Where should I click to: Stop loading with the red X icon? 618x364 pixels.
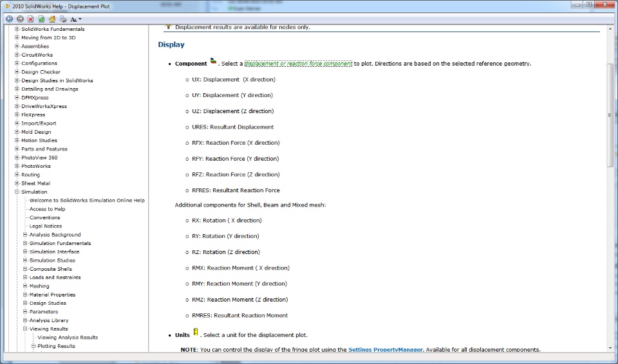tap(31, 19)
